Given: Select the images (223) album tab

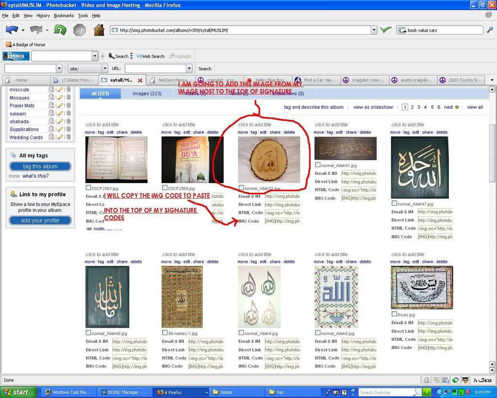Looking at the screenshot, I should pos(147,94).
